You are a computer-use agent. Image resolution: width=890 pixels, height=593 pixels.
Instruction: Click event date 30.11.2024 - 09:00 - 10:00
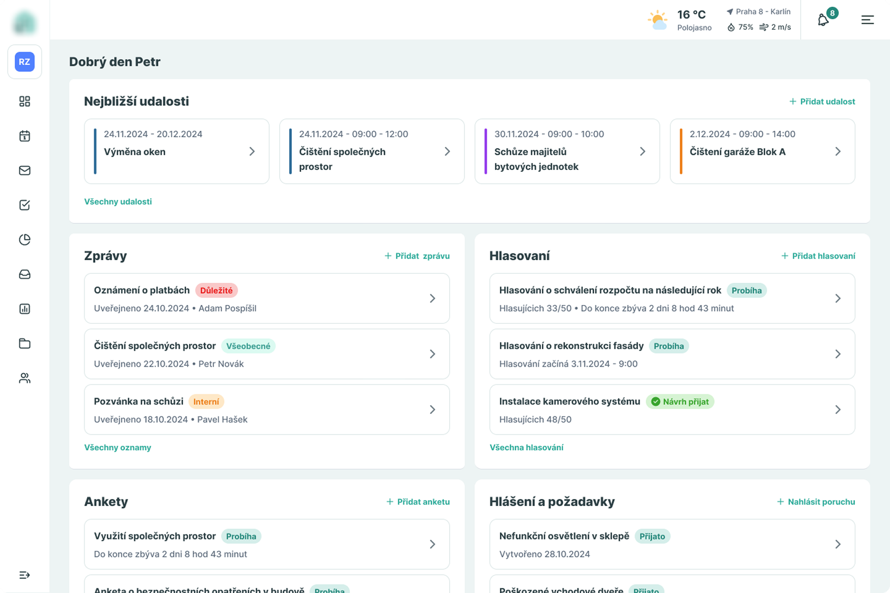pos(549,134)
